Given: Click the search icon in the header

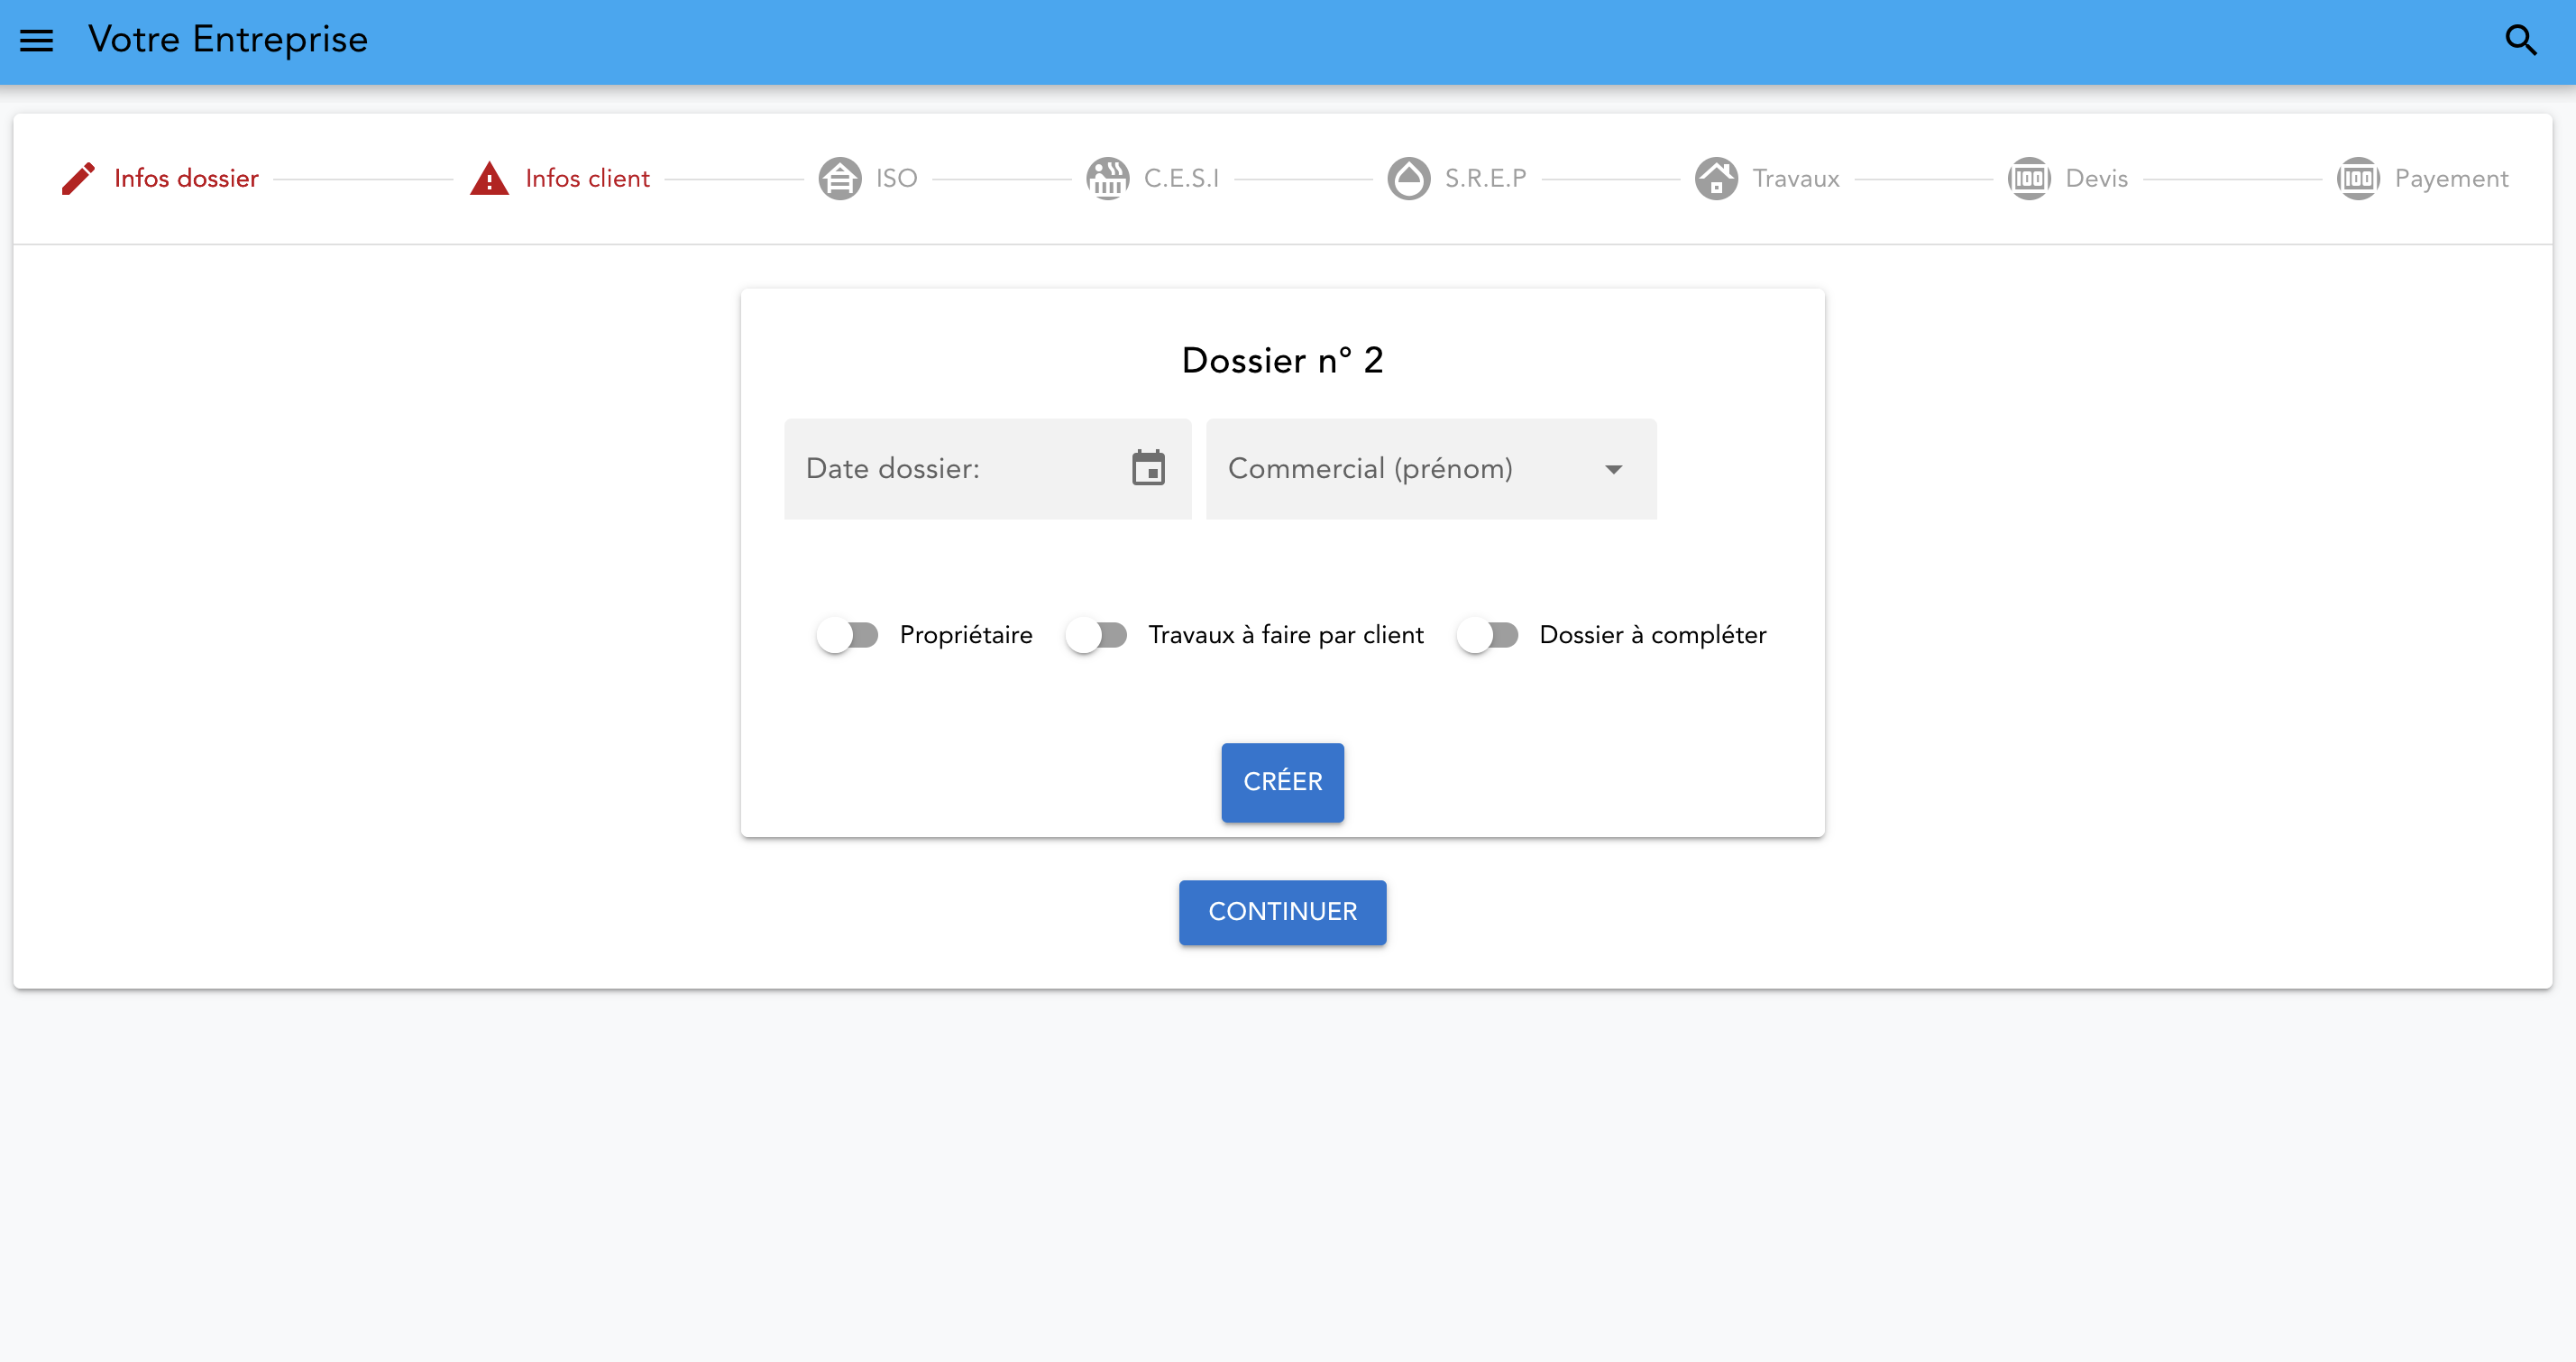Looking at the screenshot, I should 2522,40.
